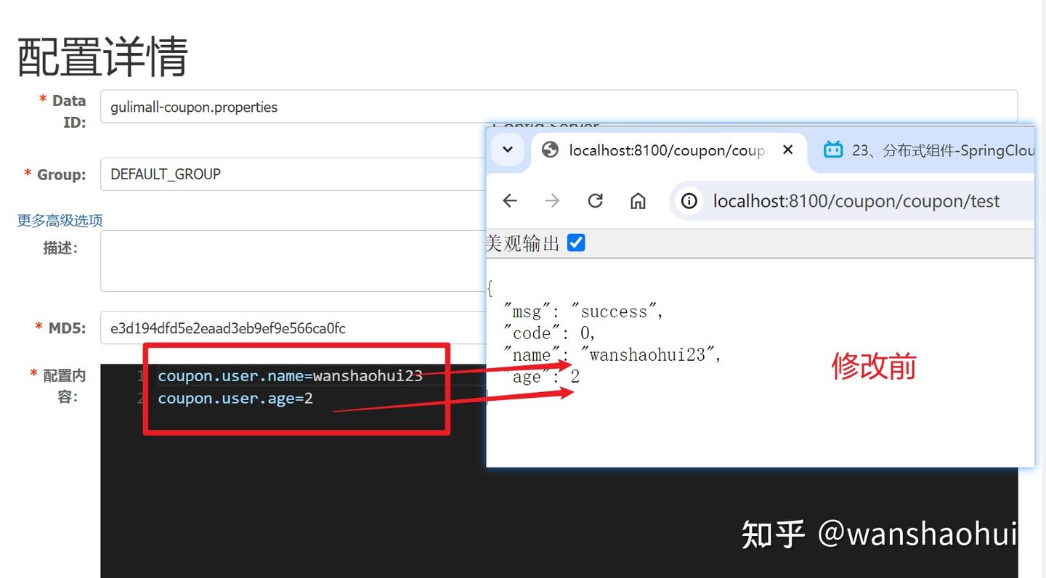The width and height of the screenshot is (1046, 578).
Task: Close the localhost:8100/coupon browser tab
Action: pos(787,150)
